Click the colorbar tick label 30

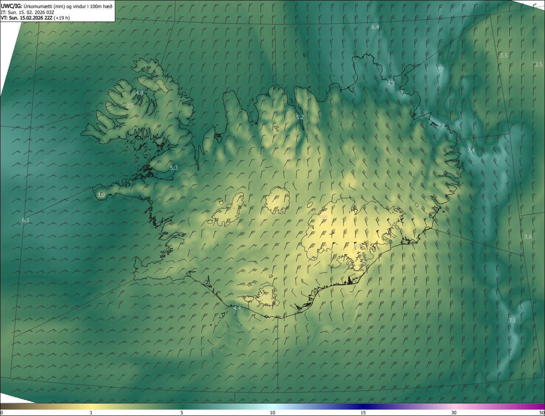[454, 413]
